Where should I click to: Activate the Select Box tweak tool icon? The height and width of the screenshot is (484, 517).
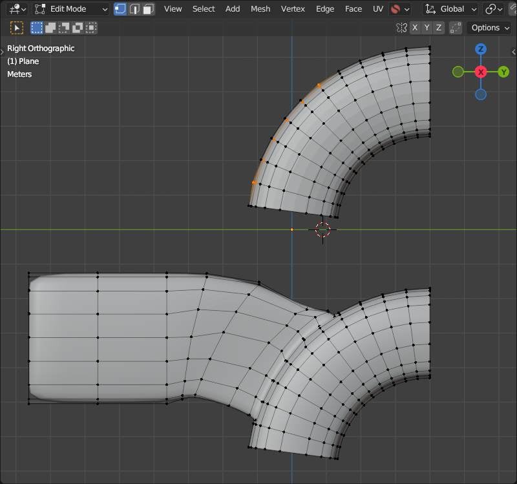click(x=17, y=28)
